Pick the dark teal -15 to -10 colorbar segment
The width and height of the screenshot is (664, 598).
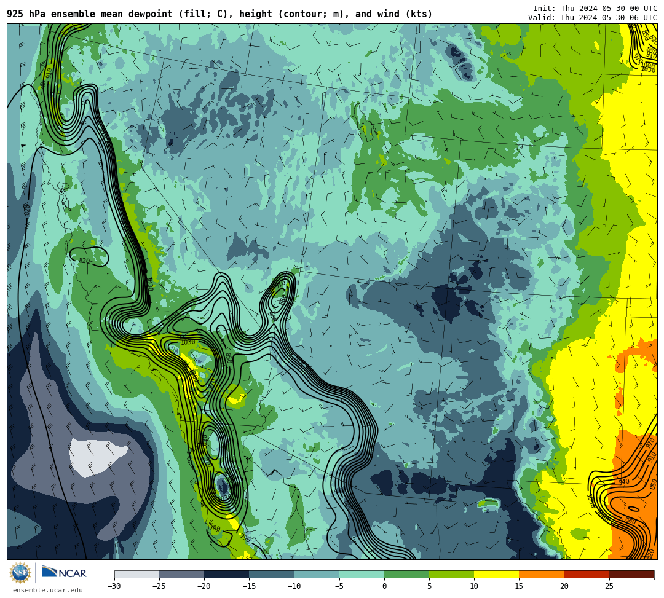pos(272,574)
